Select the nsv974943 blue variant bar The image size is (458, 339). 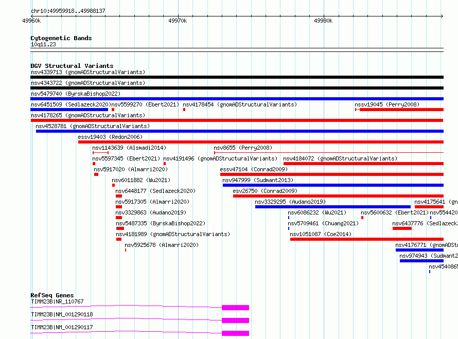pyautogui.click(x=421, y=261)
